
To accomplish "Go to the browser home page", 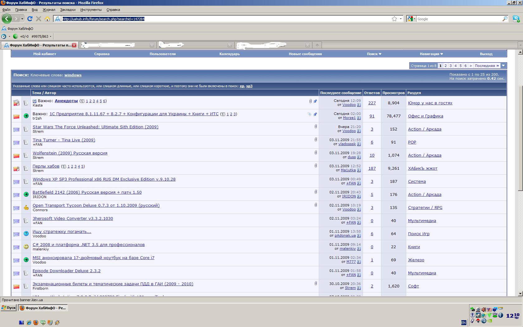I will tap(47, 19).
